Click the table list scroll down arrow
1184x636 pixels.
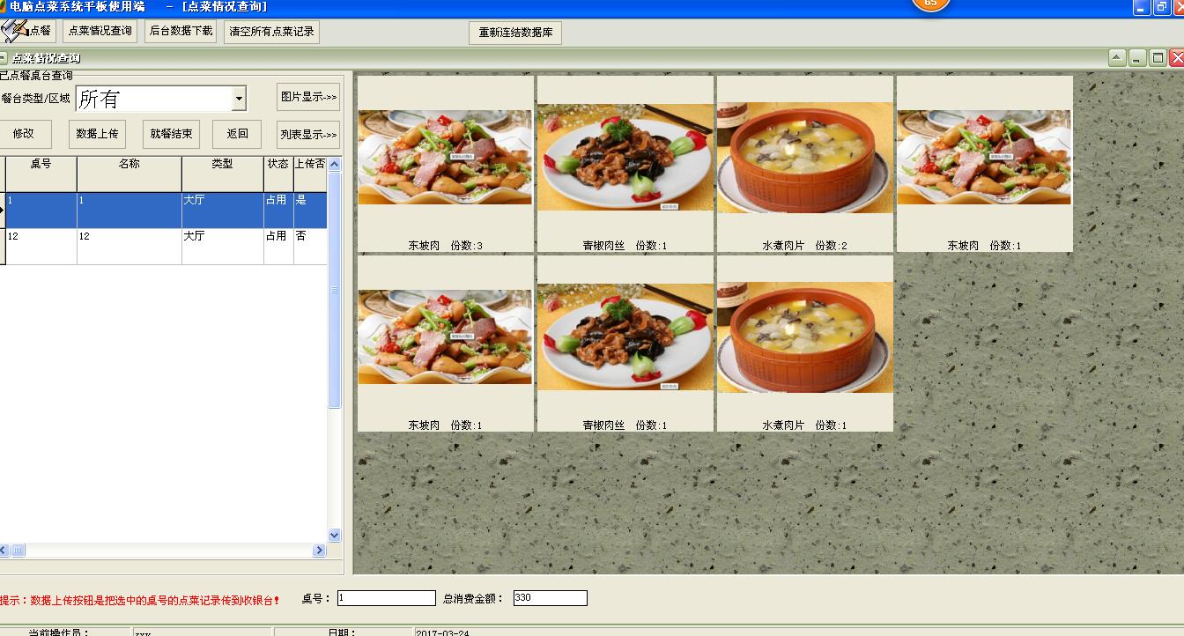[334, 535]
